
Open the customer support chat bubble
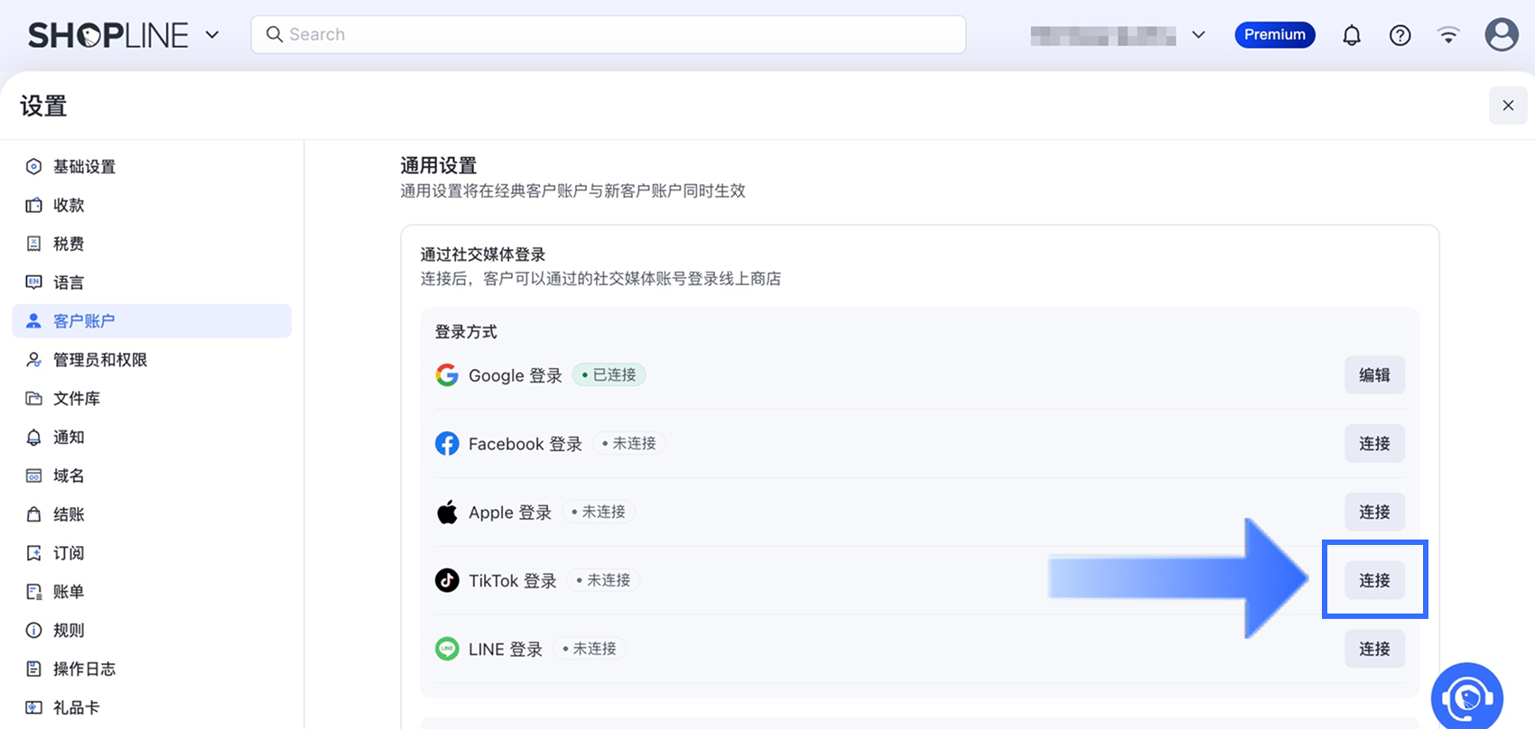pyautogui.click(x=1466, y=697)
